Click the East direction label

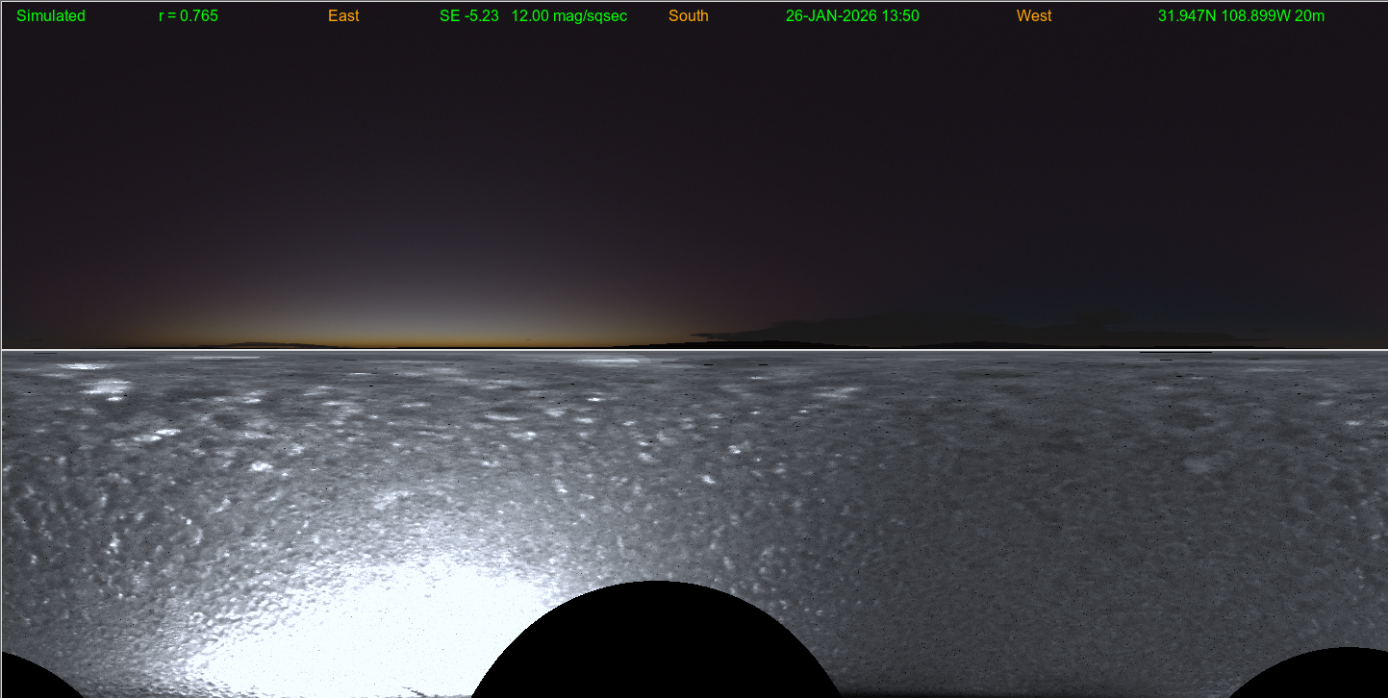tap(343, 16)
